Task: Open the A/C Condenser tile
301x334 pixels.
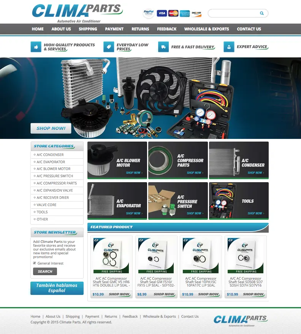Action: click(x=239, y=160)
